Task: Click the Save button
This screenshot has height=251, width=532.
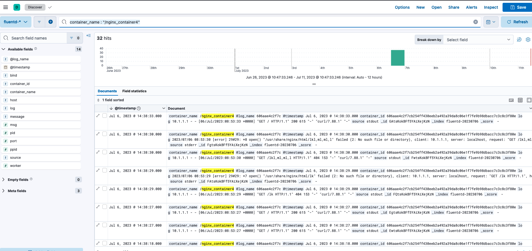Action: tap(518, 7)
